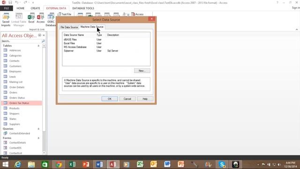
Task: Open Skype from taskbar
Action: coord(222,164)
